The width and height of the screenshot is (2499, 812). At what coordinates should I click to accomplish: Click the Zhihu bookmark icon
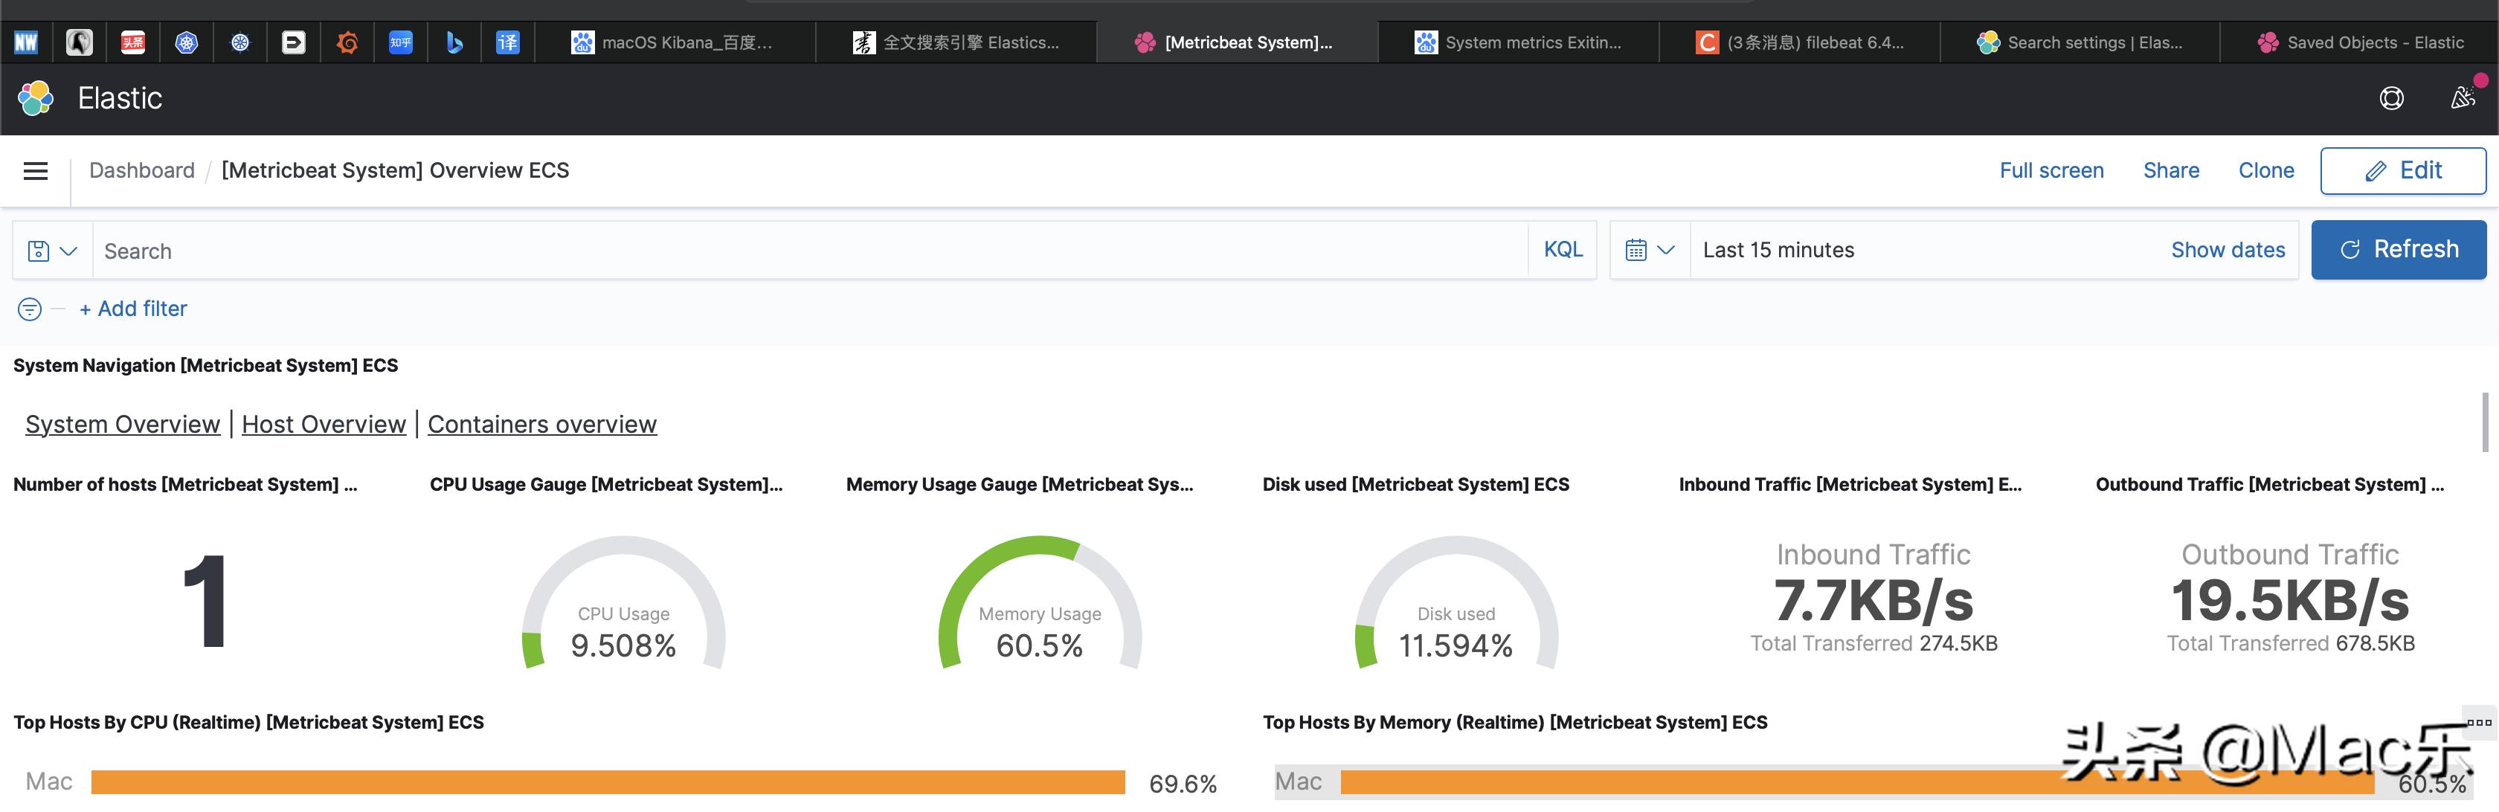point(401,42)
